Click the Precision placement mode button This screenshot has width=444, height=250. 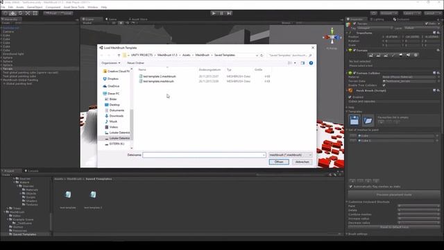coord(394,194)
